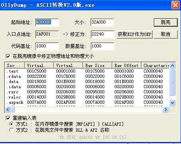Click 获取EIP作为OEP button
Viewport: 181px width, 144px height.
point(134,34)
